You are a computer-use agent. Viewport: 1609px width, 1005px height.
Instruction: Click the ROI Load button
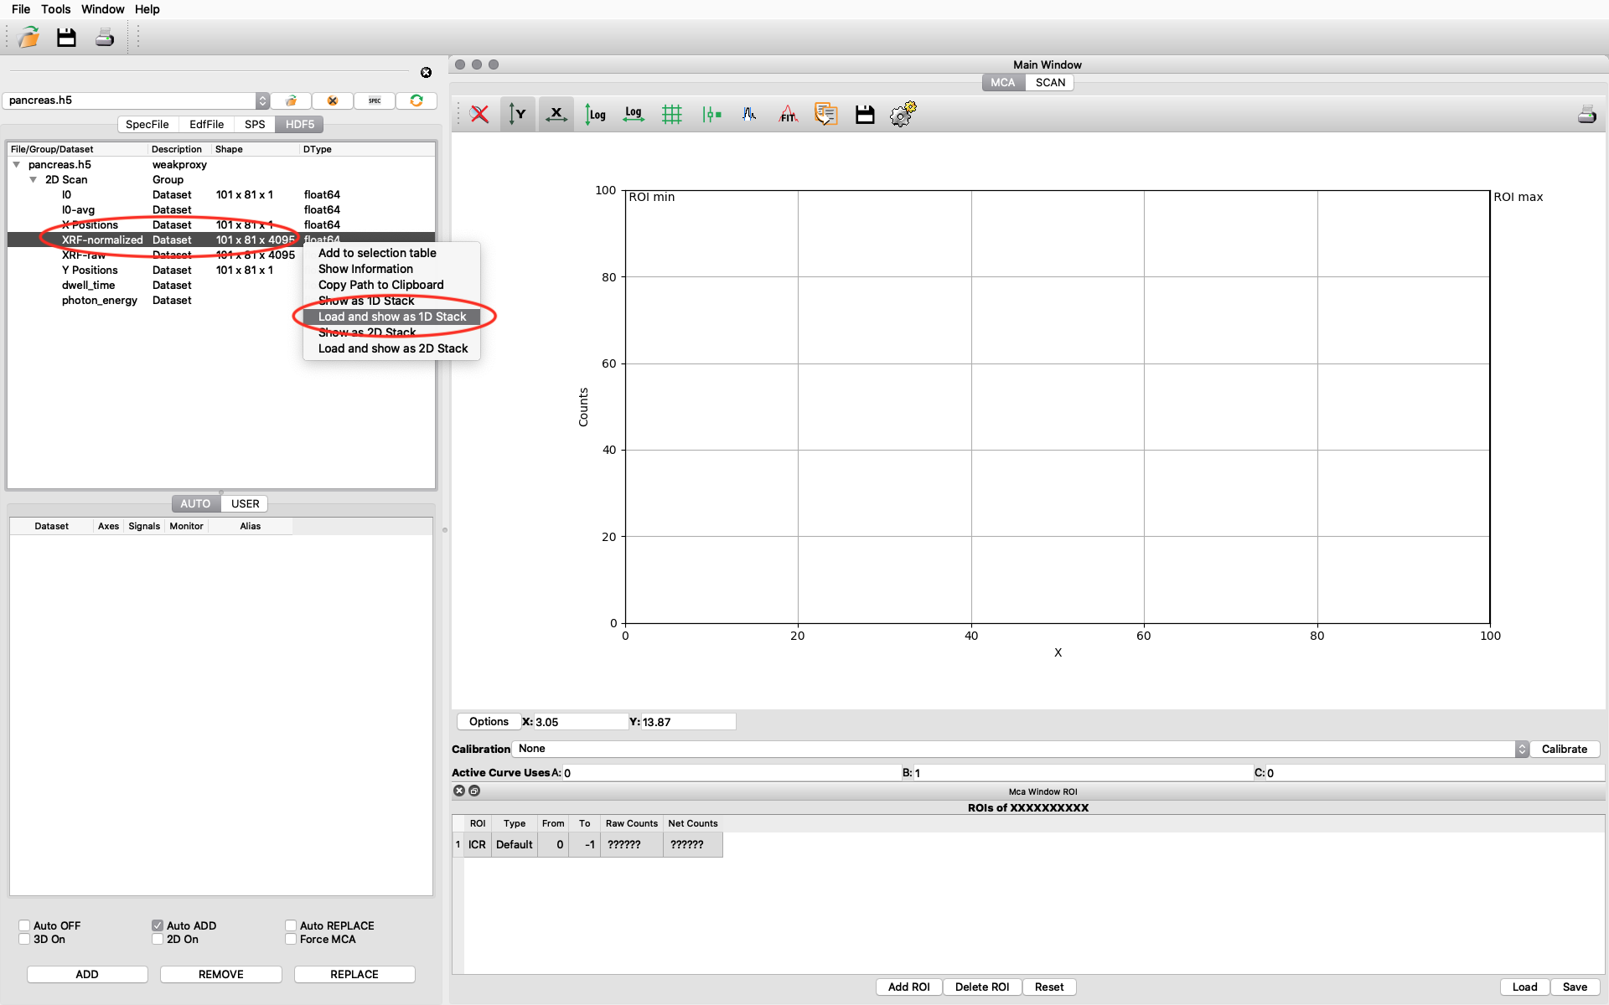pos(1525,987)
